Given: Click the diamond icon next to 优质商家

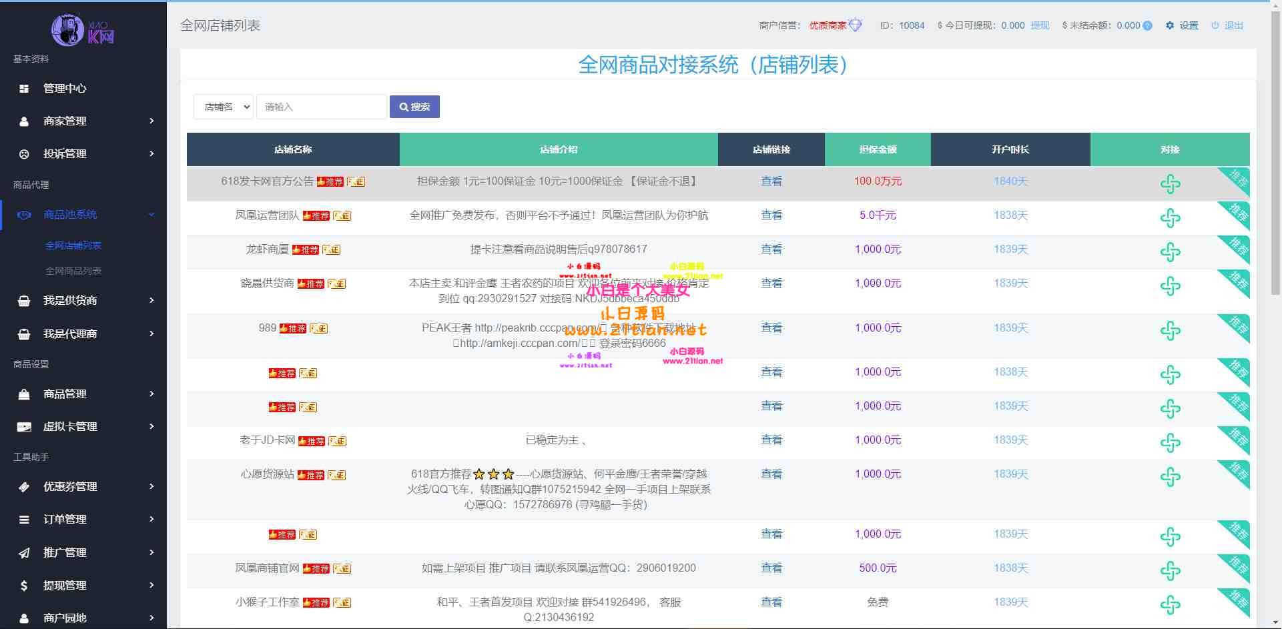Looking at the screenshot, I should [x=856, y=25].
